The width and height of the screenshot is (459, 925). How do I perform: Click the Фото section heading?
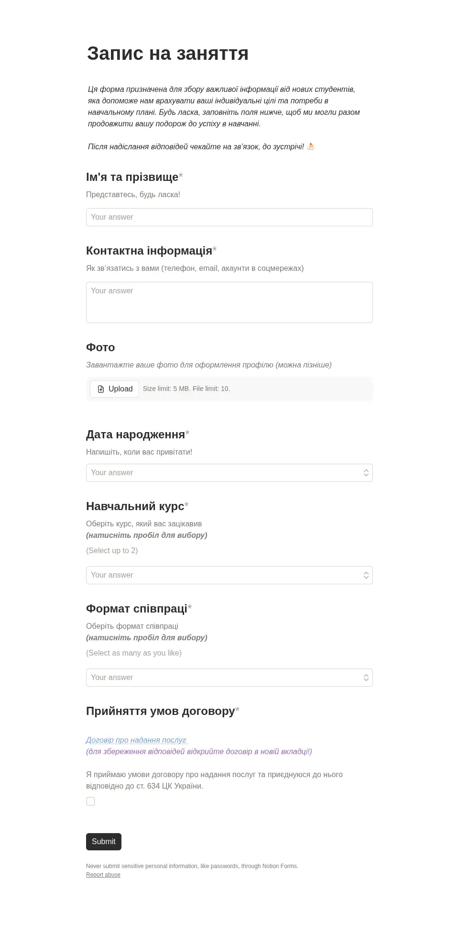(100, 347)
